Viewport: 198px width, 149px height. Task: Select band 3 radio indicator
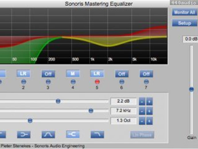point(48,82)
